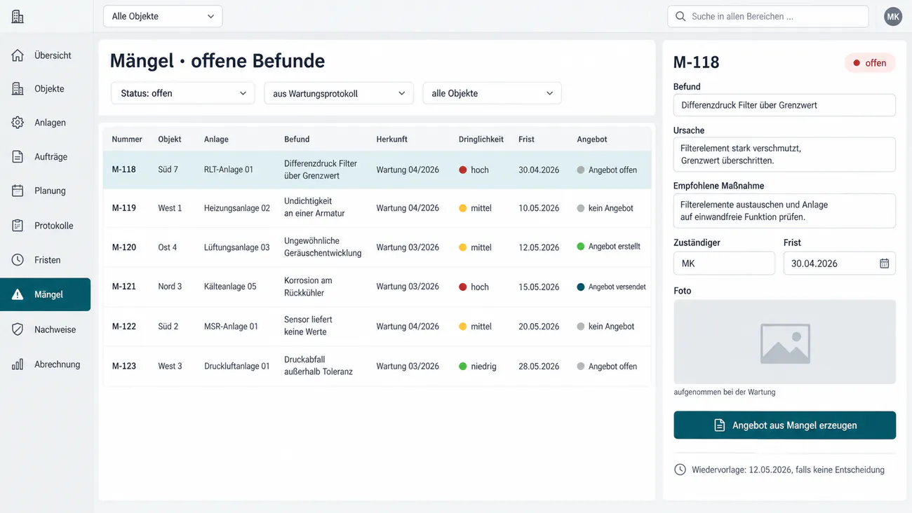The width and height of the screenshot is (912, 513).
Task: Open Übersicht in the sidebar
Action: 46,55
